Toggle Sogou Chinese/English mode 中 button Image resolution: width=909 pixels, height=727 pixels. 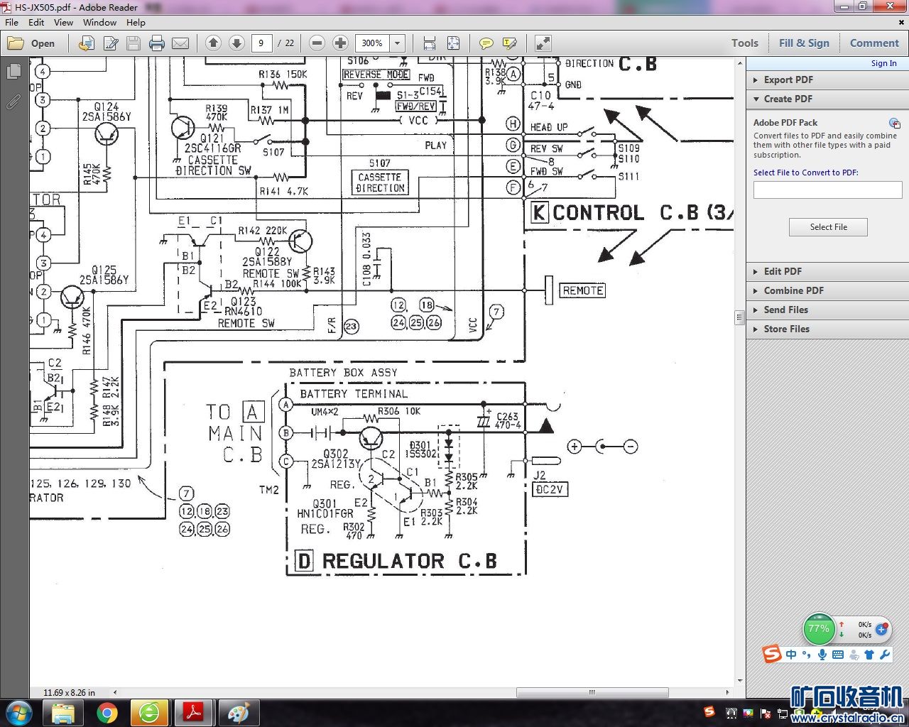tap(791, 655)
